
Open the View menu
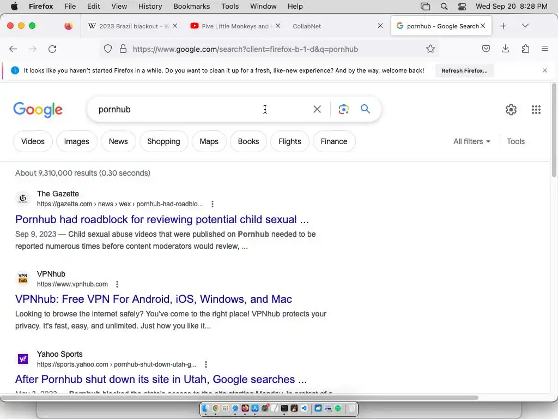click(119, 6)
